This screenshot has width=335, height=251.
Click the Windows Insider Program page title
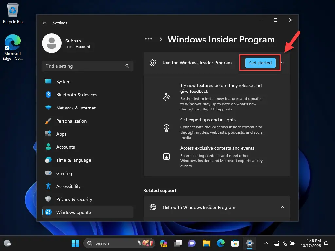point(221,40)
